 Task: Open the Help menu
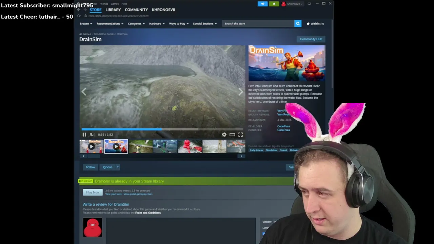coord(124,4)
